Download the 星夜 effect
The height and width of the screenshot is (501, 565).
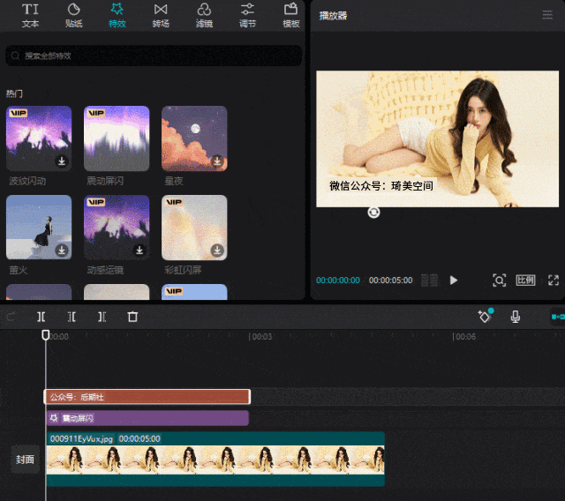pyautogui.click(x=217, y=161)
